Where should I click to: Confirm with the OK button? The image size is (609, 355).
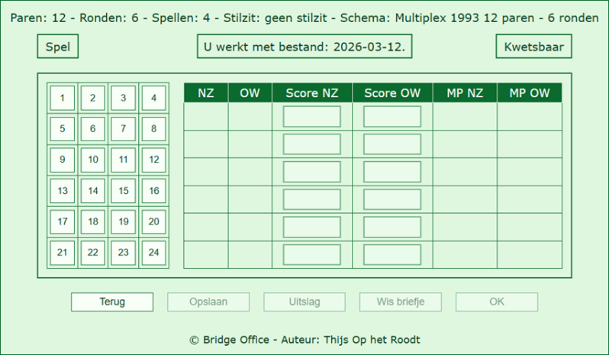(497, 302)
